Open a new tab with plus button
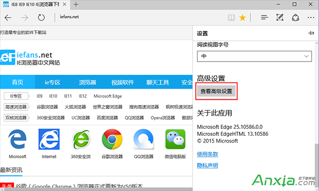This screenshot has height=191, width=319. pyautogui.click(x=76, y=4)
